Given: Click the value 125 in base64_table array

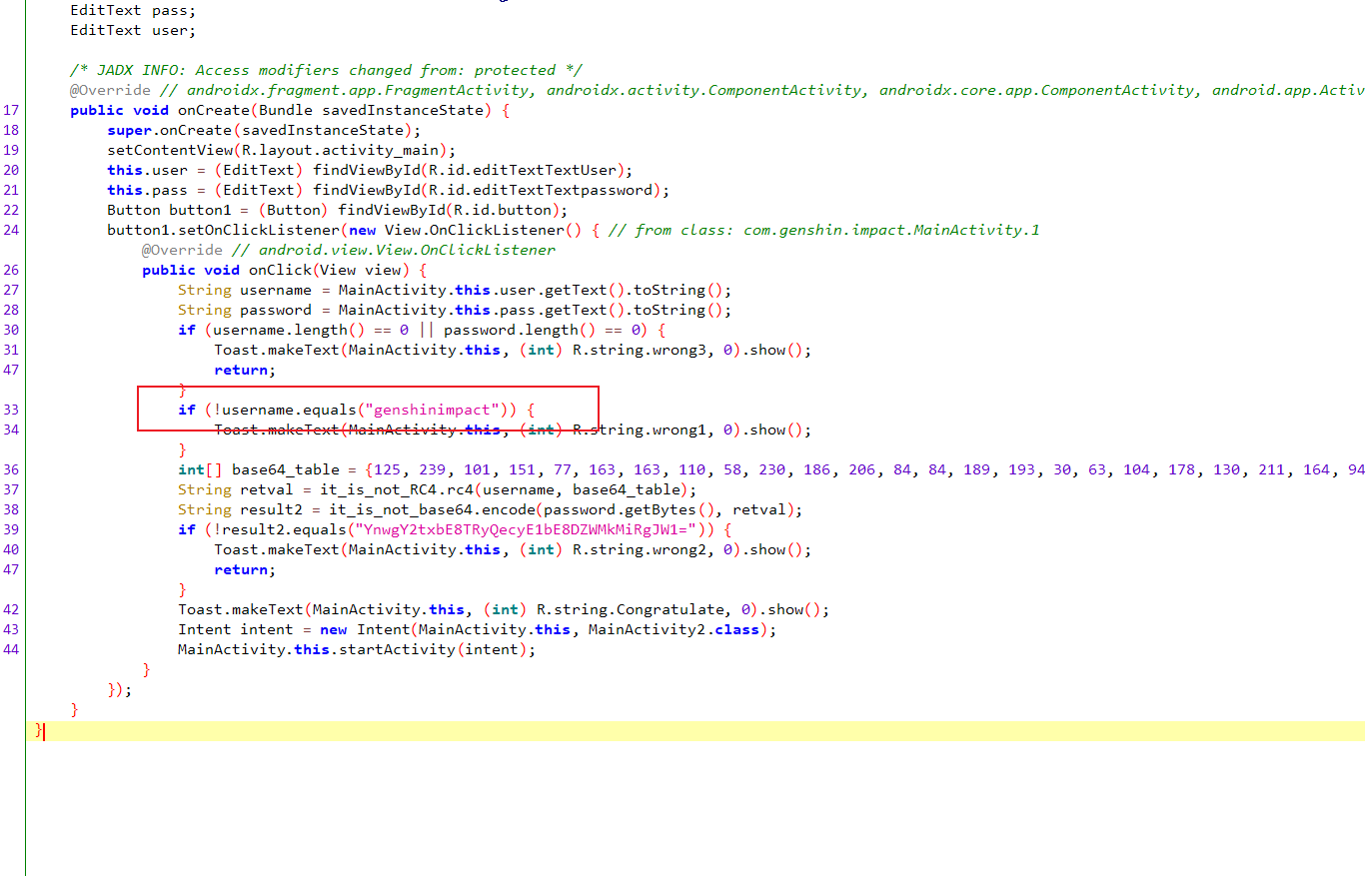Looking at the screenshot, I should click(x=388, y=469).
